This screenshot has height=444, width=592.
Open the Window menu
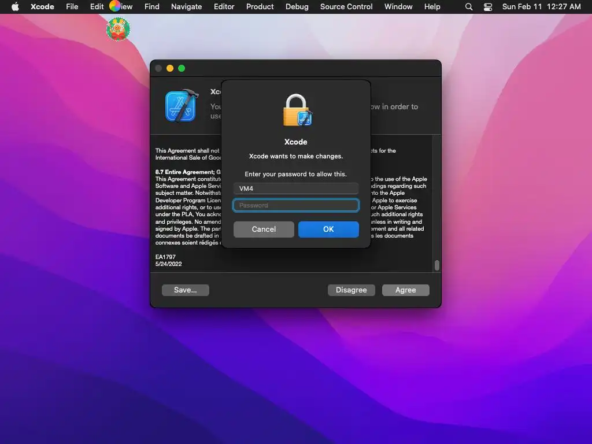[398, 6]
